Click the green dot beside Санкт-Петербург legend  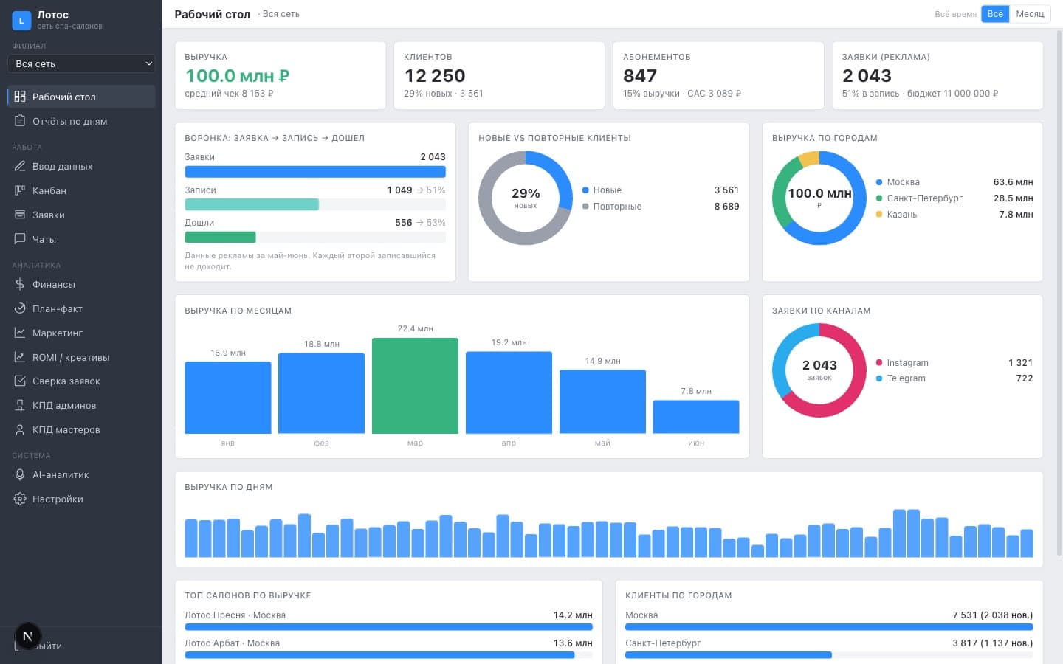click(879, 198)
